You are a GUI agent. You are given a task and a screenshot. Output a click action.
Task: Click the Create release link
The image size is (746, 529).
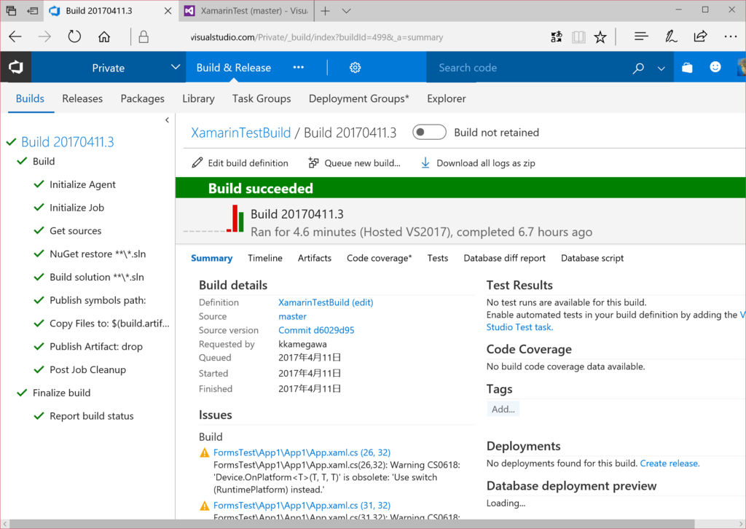[670, 463]
